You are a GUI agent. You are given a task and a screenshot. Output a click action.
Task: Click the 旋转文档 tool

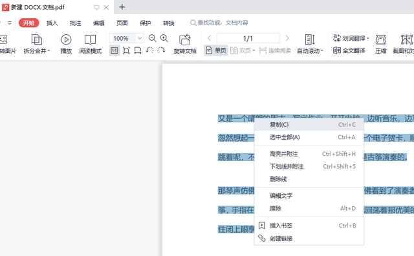pyautogui.click(x=185, y=44)
